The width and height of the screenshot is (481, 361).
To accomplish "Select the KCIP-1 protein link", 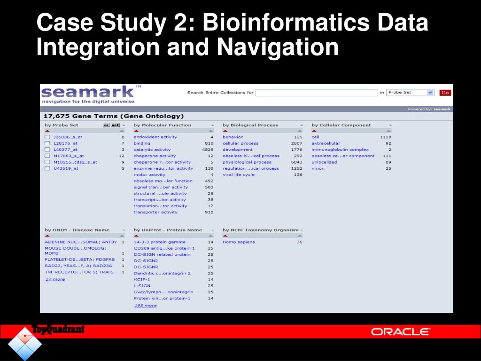I will (142, 280).
